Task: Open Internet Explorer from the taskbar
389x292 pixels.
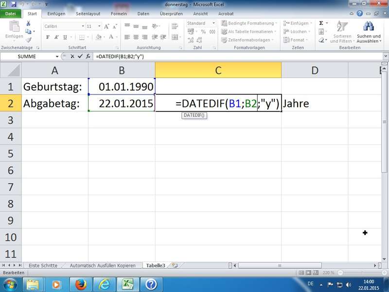Action: (104, 284)
